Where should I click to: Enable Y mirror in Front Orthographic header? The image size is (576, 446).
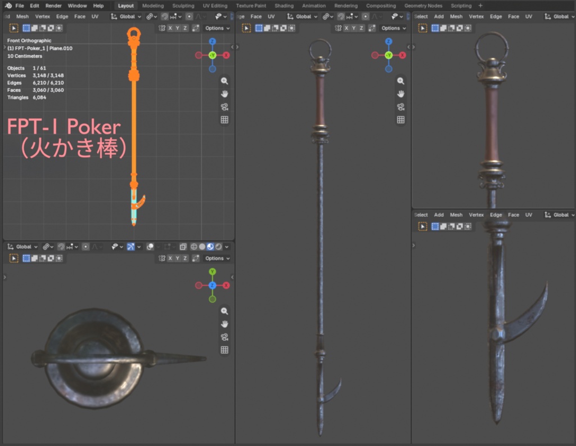tap(177, 28)
